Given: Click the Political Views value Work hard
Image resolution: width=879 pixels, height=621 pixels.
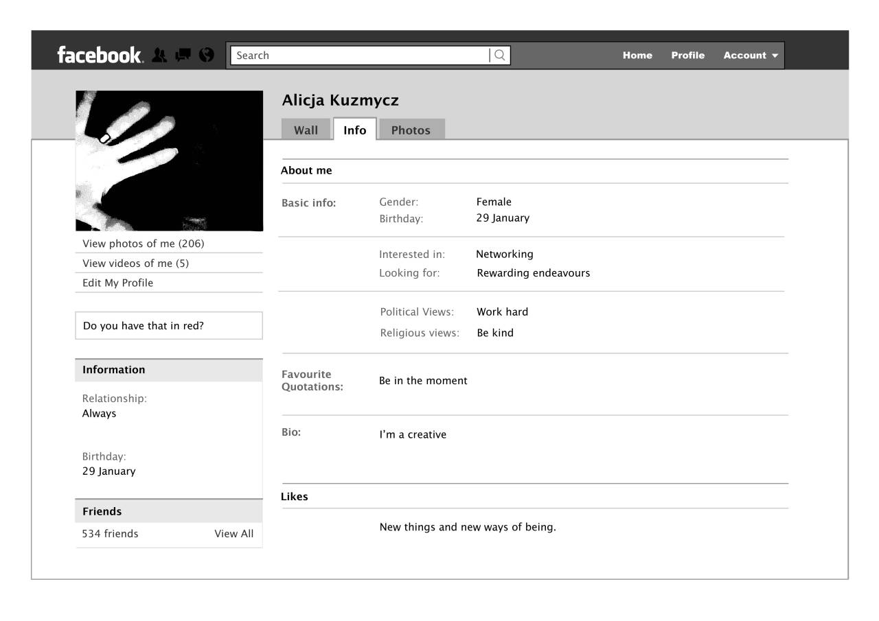Looking at the screenshot, I should tap(503, 312).
